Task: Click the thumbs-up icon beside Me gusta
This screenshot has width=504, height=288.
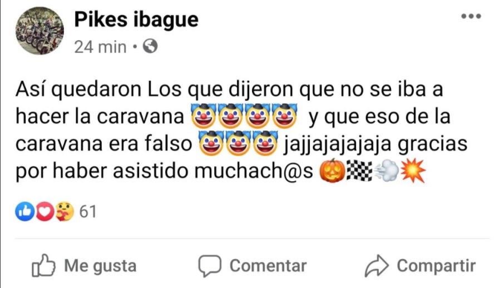Action: point(43,266)
